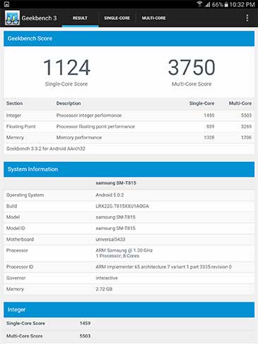
Task: Tap the Section column header
Action: click(14, 103)
